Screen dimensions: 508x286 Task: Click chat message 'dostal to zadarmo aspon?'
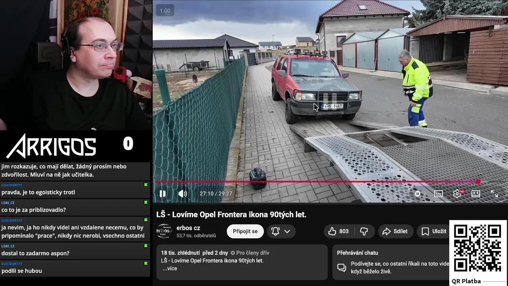click(35, 253)
